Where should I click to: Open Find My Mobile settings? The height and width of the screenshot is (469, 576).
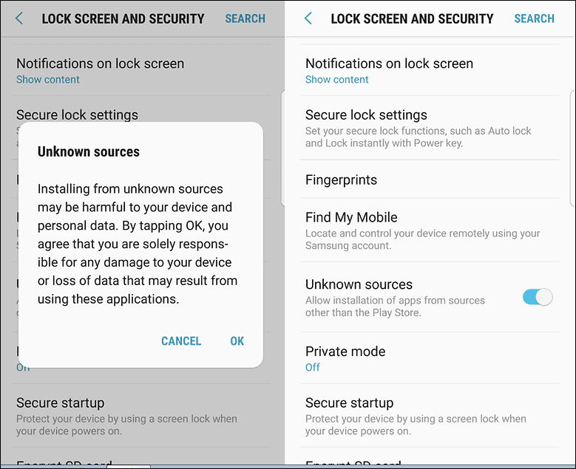pos(351,217)
